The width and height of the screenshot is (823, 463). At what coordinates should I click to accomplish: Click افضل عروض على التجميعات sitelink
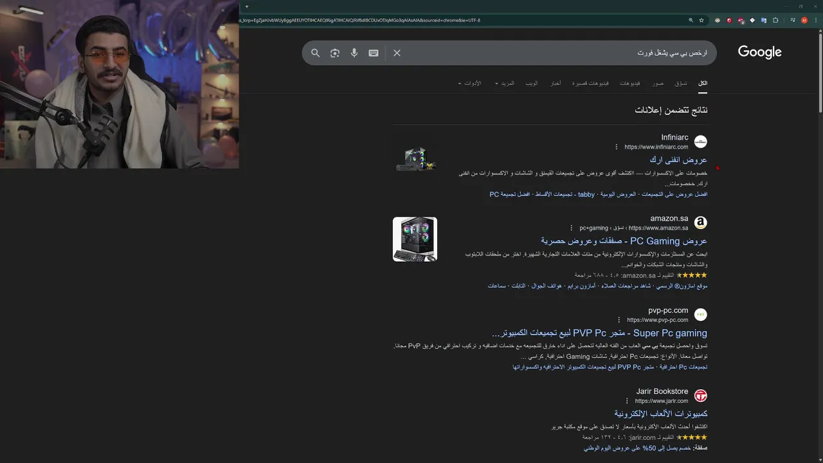674,194
